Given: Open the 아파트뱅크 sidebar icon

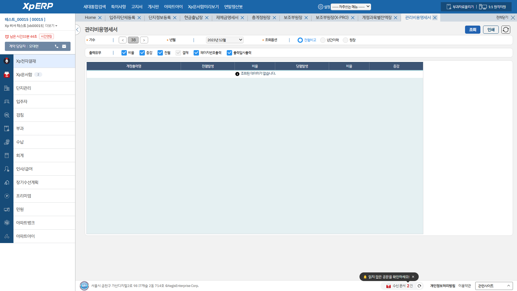Looking at the screenshot, I should (7, 223).
